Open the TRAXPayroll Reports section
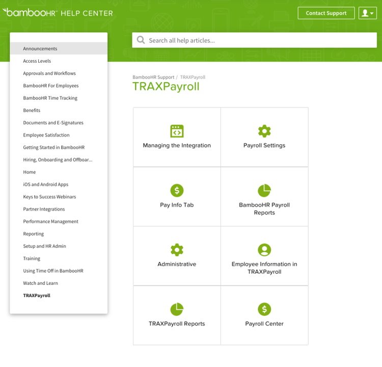382x367 pixels. (x=177, y=316)
